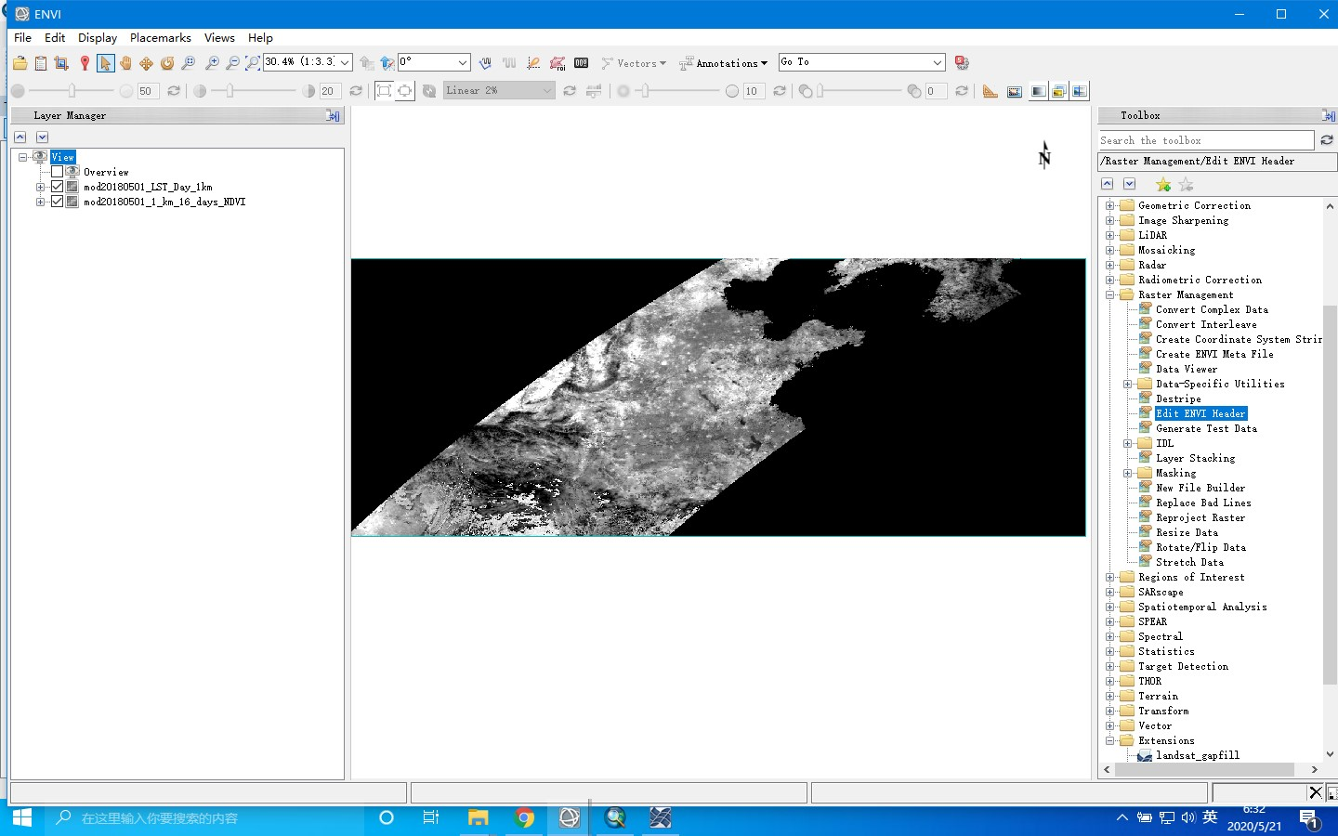Select the ROI tool icon
This screenshot has height=836, width=1338.
pyautogui.click(x=557, y=63)
